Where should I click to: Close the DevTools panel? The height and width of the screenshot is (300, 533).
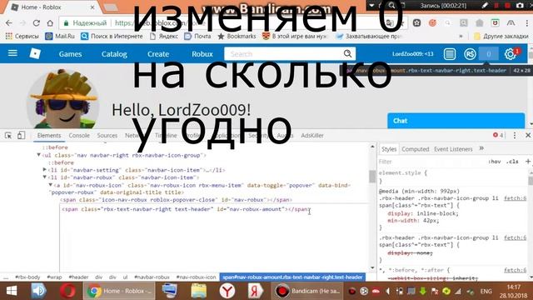point(528,135)
